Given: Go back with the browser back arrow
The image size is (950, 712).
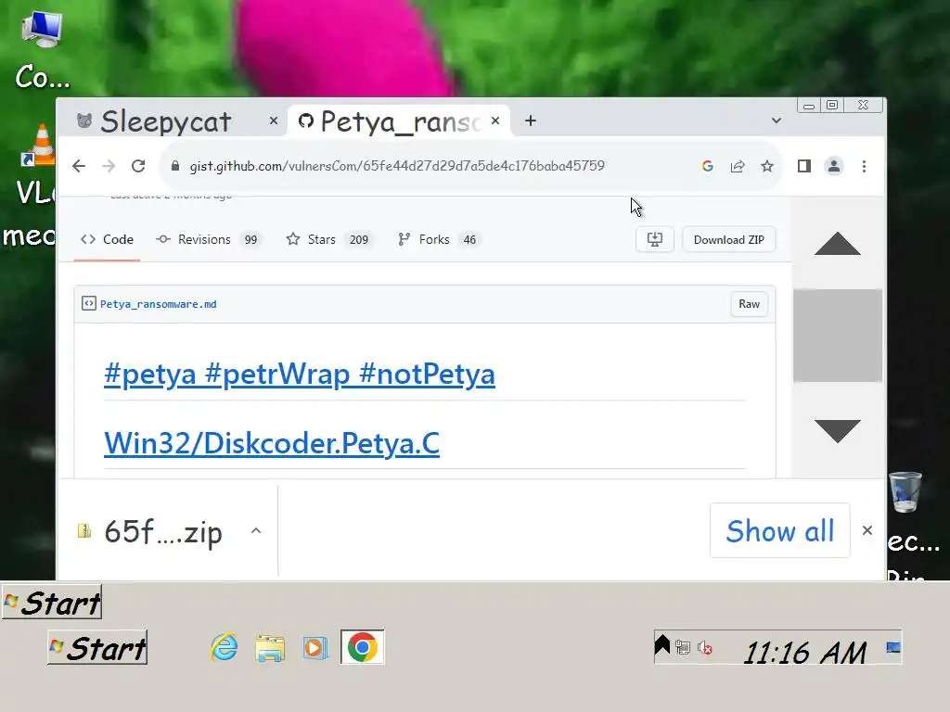Looking at the screenshot, I should pos(79,166).
